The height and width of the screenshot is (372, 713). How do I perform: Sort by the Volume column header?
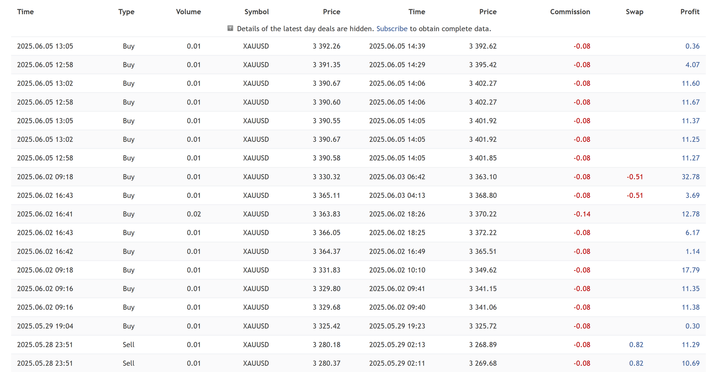[188, 12]
